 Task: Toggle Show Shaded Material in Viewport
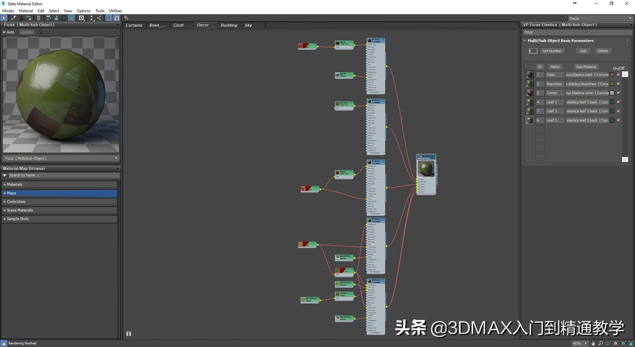click(72, 18)
